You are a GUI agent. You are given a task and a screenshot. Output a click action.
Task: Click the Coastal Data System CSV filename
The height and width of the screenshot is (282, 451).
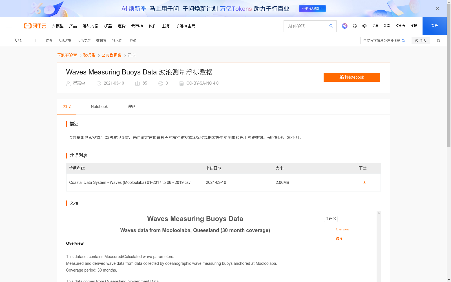pos(130,182)
